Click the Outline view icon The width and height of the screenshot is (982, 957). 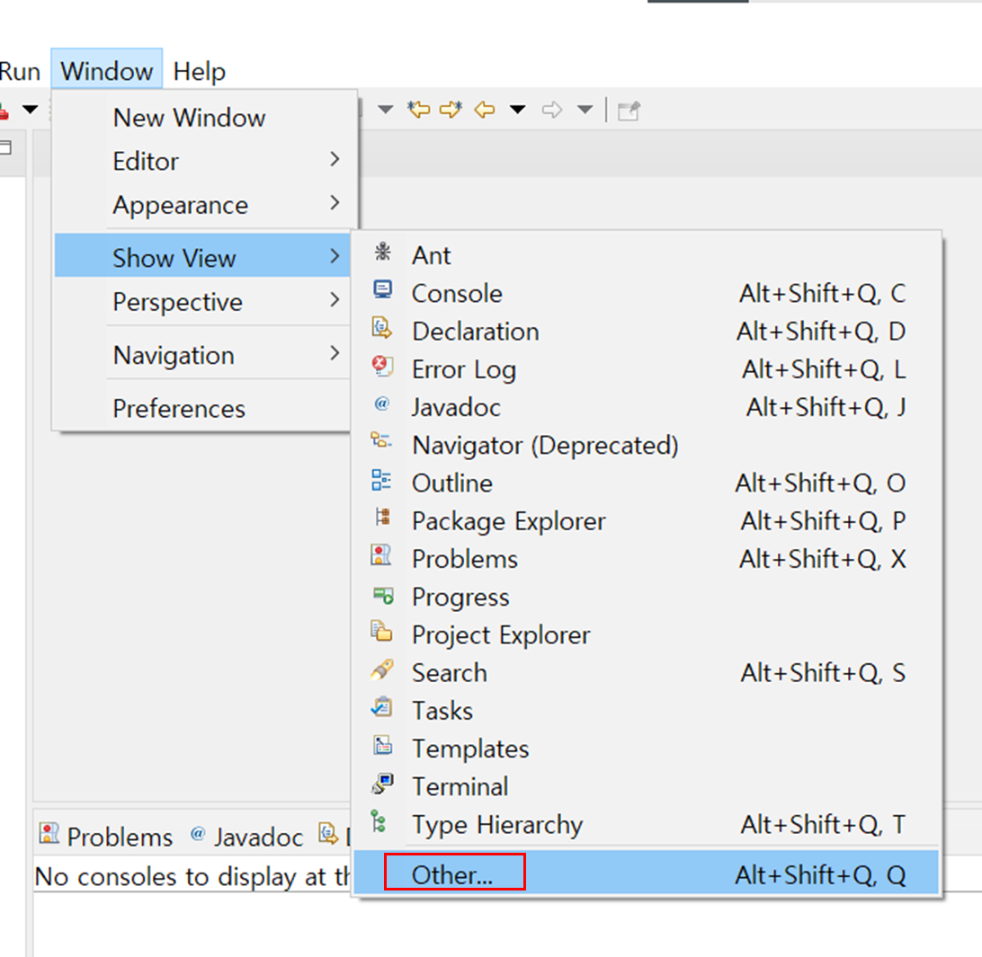click(x=381, y=480)
